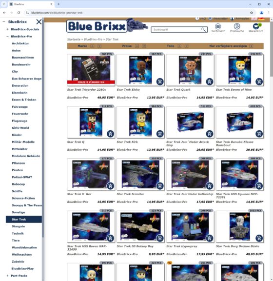Switch site language to German flag
The width and height of the screenshot is (273, 281).
(x=261, y=19)
